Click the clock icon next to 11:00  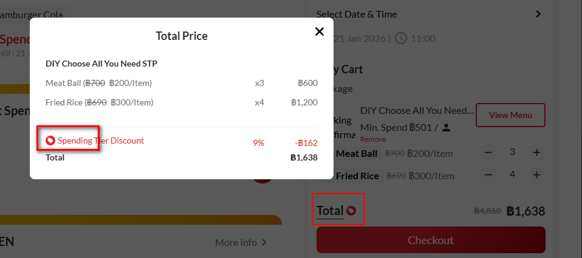pos(401,38)
